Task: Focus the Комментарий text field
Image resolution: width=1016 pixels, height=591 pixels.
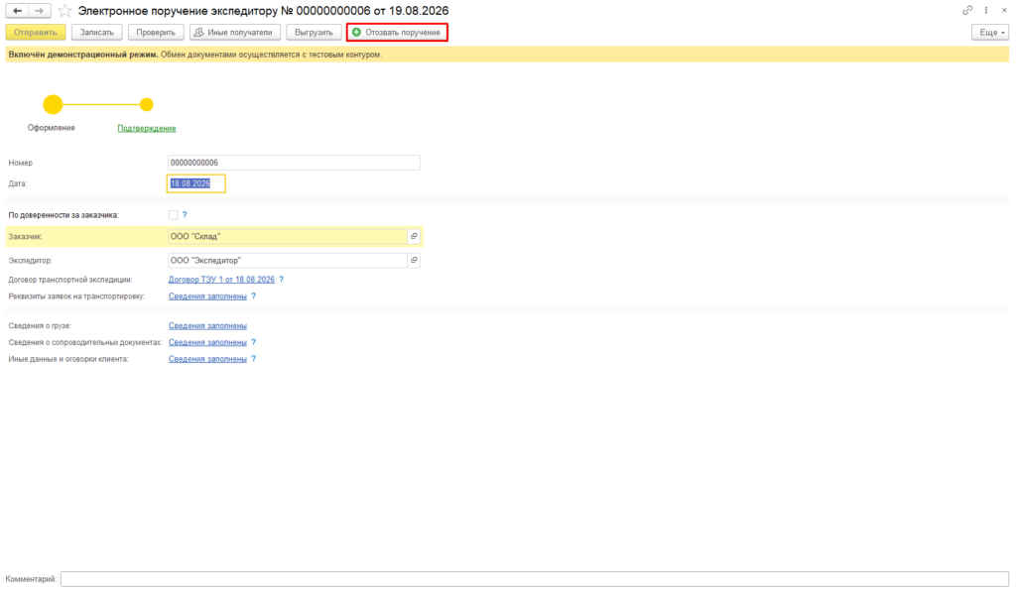Action: click(x=535, y=579)
